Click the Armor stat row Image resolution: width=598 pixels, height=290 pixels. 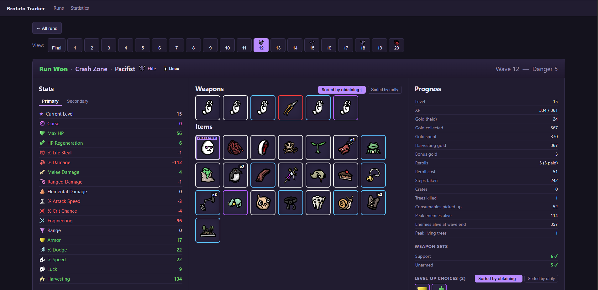pos(111,240)
